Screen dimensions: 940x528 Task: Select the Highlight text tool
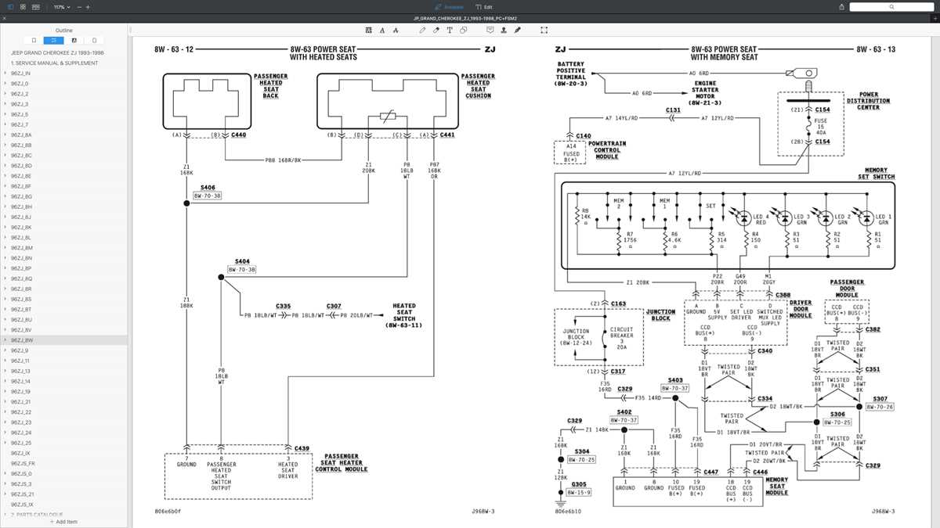369,30
